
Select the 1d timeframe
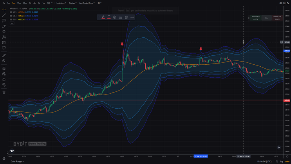click(39, 3)
